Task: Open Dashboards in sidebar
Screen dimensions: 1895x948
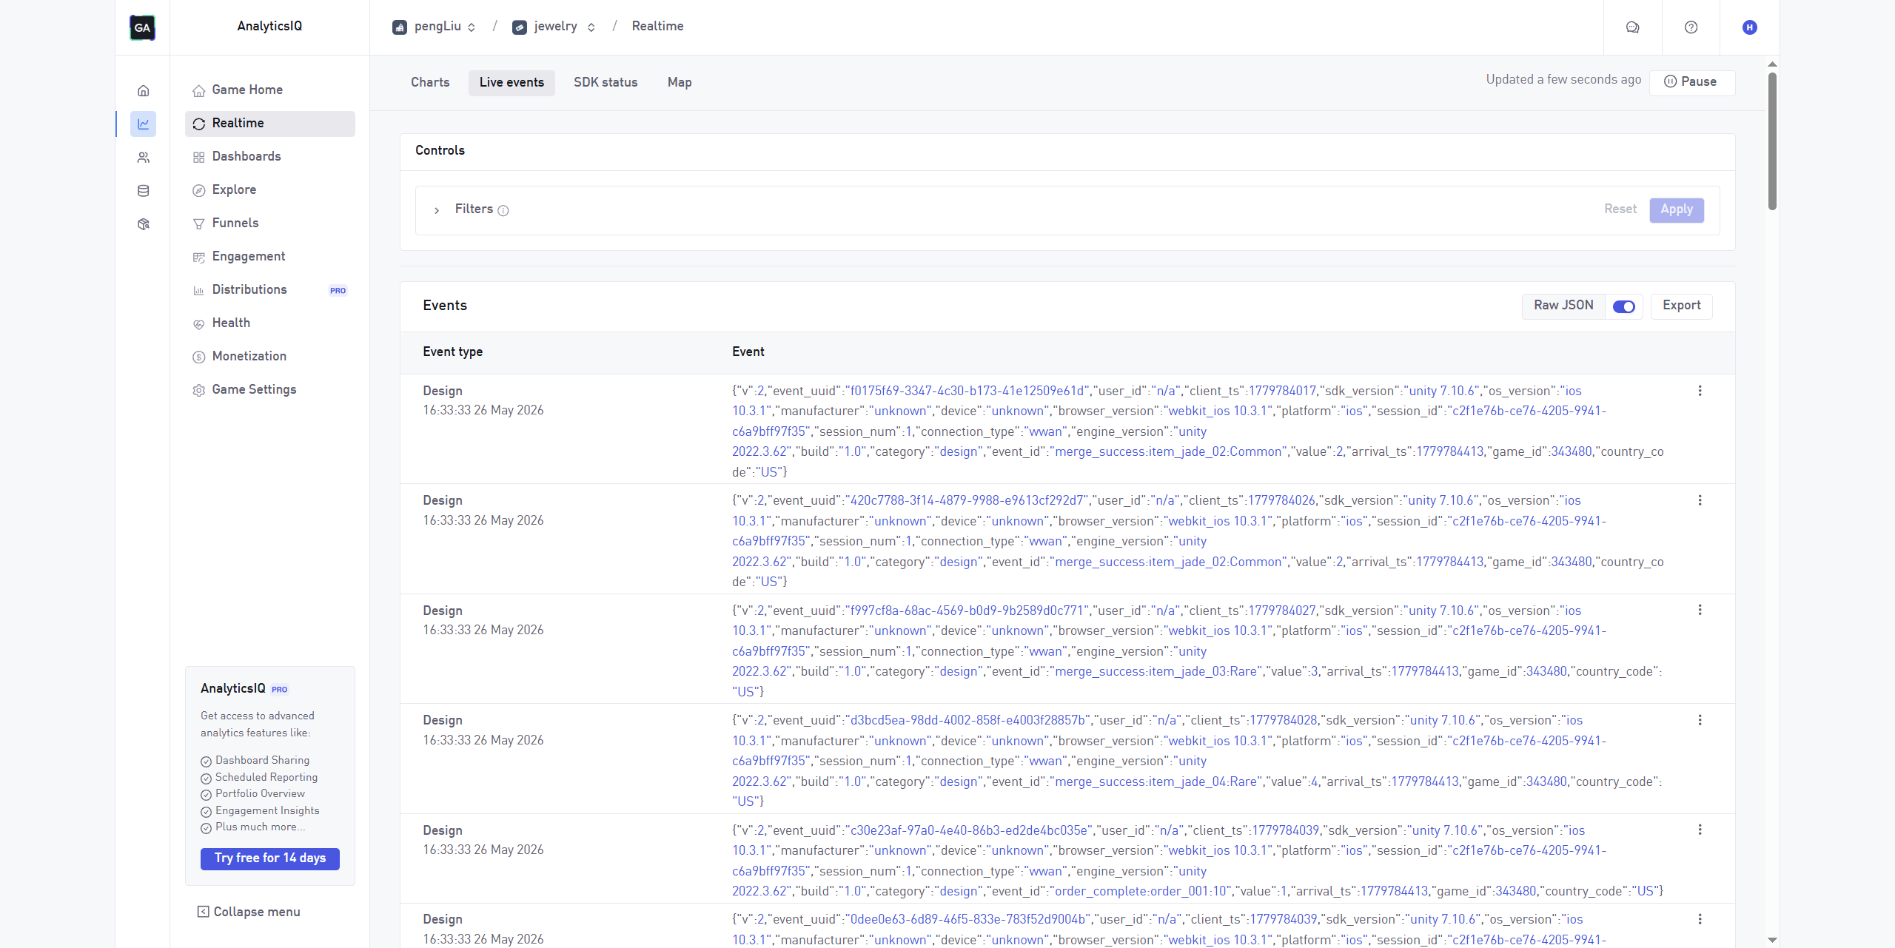Action: point(270,157)
